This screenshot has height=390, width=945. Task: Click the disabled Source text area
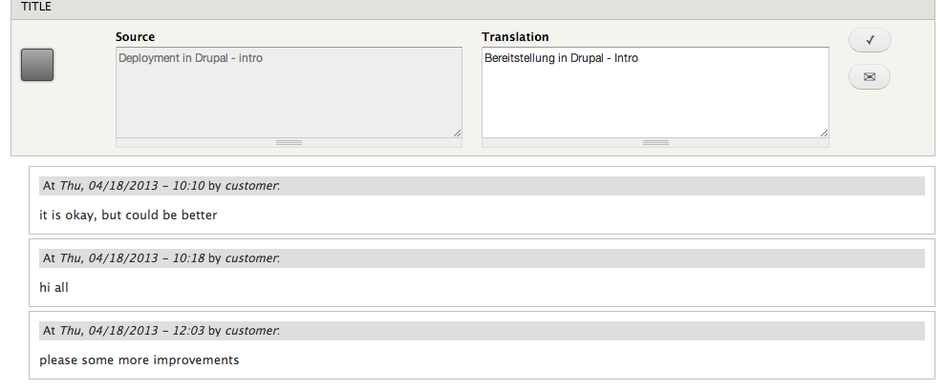[x=290, y=92]
